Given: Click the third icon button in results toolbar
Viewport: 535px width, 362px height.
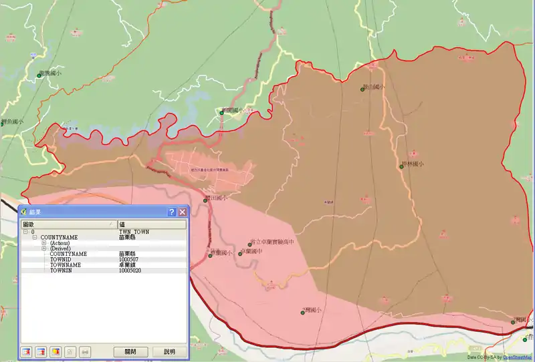Looking at the screenshot, I should [x=56, y=351].
